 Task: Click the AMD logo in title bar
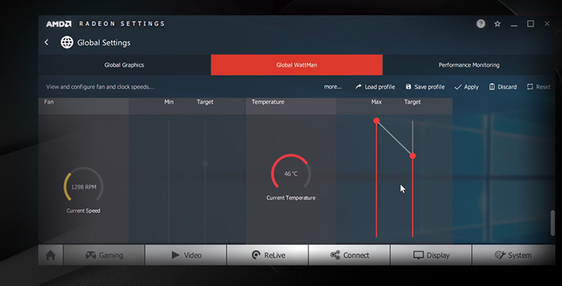click(x=58, y=24)
